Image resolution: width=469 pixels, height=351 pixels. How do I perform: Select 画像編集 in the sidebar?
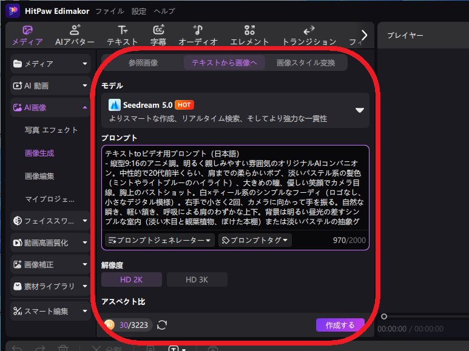pos(39,176)
